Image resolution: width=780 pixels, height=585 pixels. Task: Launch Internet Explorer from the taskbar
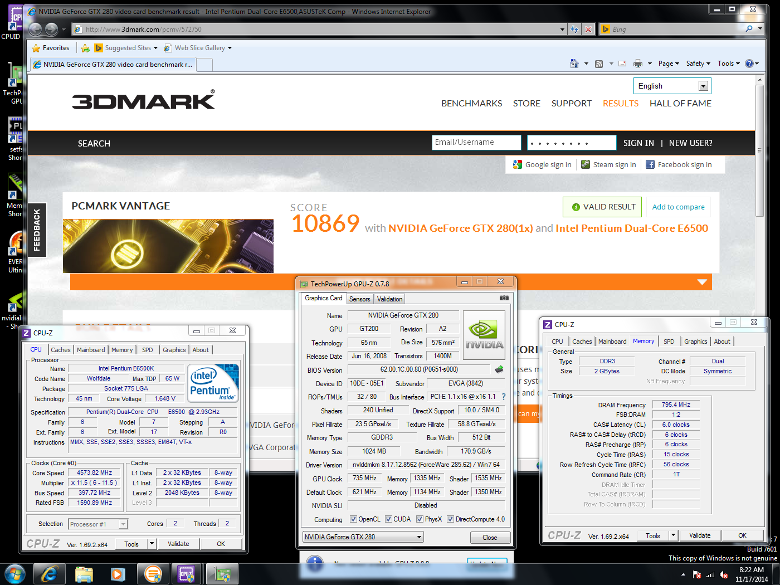click(49, 574)
